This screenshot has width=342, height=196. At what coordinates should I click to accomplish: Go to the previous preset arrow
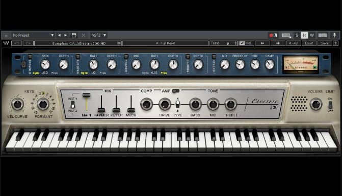pos(59,35)
